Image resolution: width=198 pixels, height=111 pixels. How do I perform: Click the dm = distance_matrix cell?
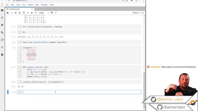(x=79, y=27)
